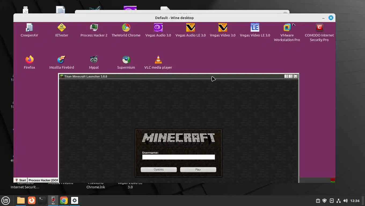
Task: Open the Files folder icon in panel
Action: [x=21, y=200]
